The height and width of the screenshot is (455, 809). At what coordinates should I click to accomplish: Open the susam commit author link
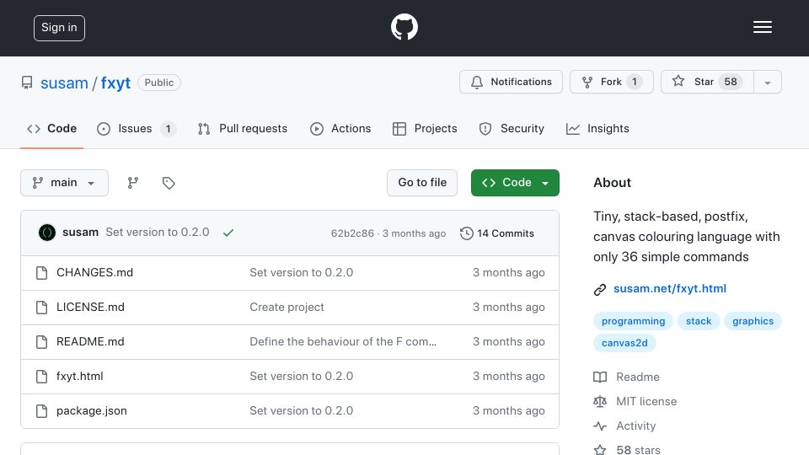click(81, 233)
